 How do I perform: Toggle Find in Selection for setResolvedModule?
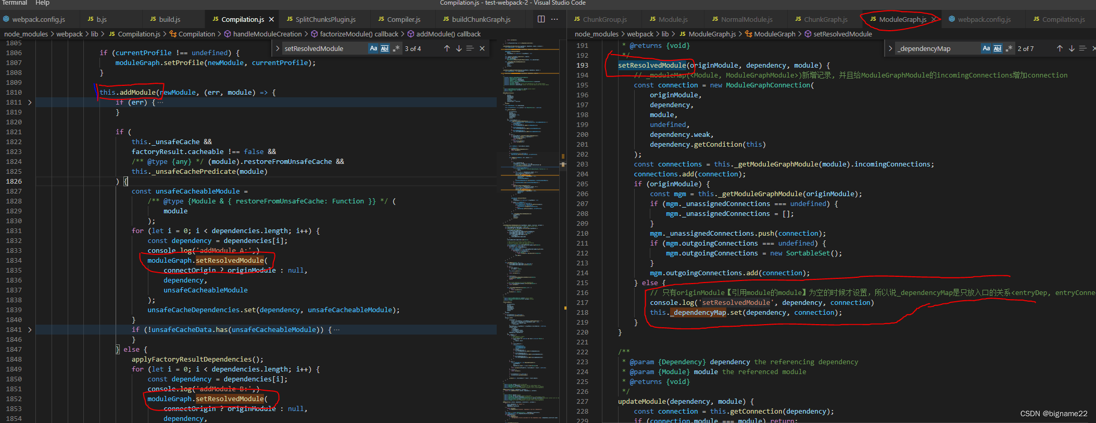pos(470,48)
